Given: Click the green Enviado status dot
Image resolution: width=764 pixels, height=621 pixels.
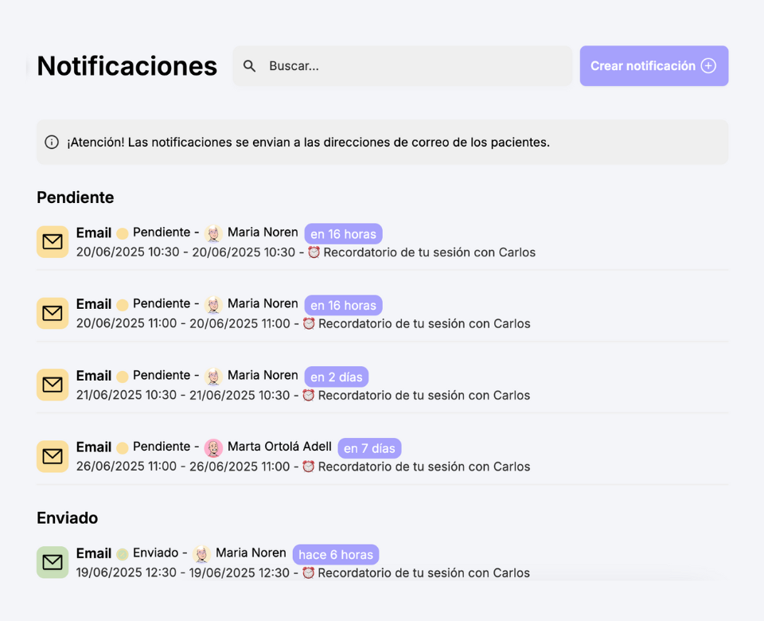Looking at the screenshot, I should (123, 554).
